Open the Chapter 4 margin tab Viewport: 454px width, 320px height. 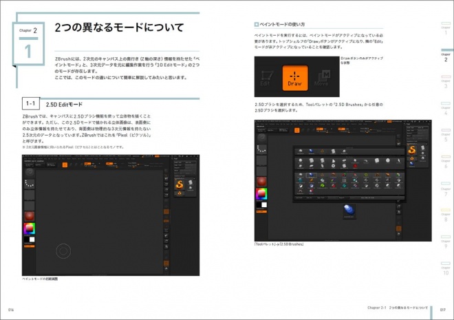pyautogui.click(x=446, y=109)
